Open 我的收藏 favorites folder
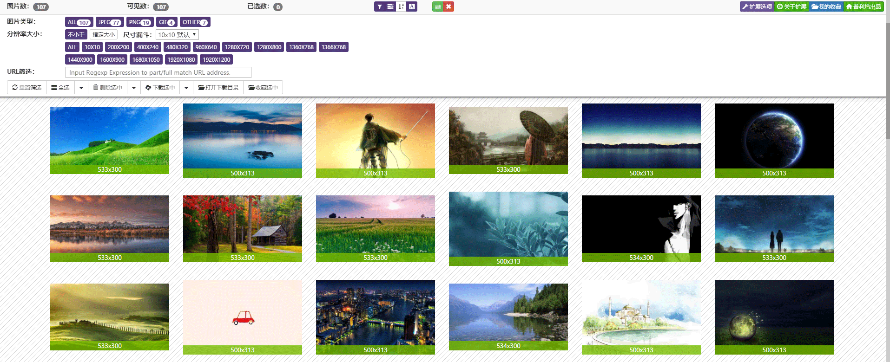Image resolution: width=890 pixels, height=362 pixels. (826, 6)
